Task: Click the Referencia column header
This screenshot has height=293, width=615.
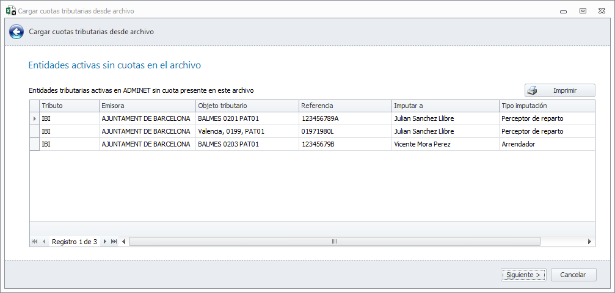Action: [x=344, y=106]
